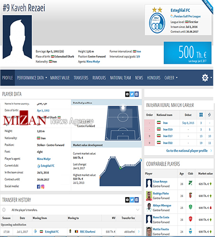Click goals ball icon in International table header
215x237 pixels.
click(209, 115)
